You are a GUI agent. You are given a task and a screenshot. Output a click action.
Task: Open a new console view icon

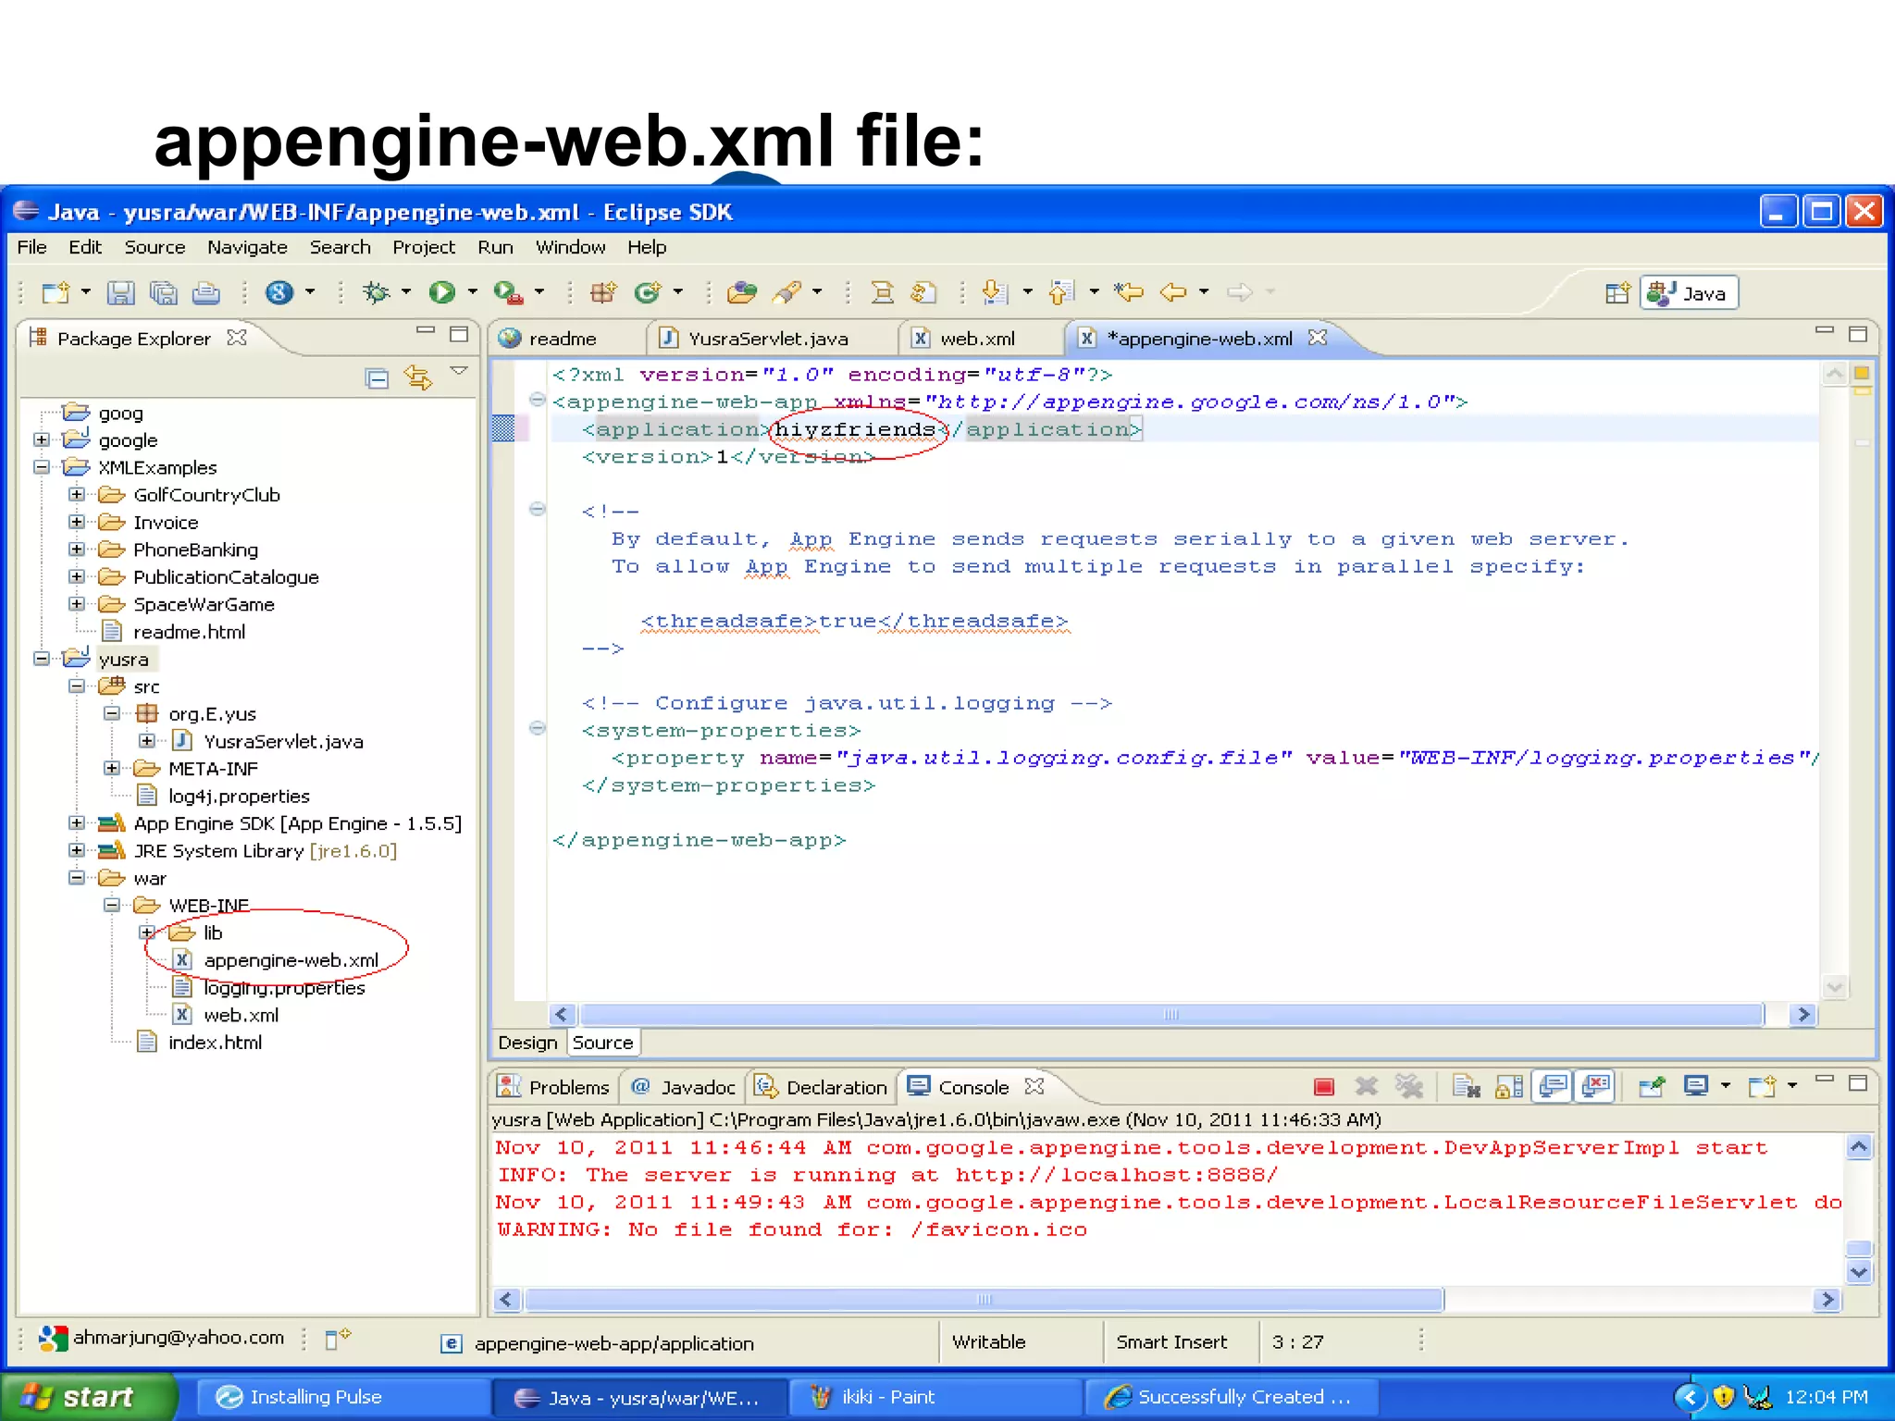coord(1762,1086)
